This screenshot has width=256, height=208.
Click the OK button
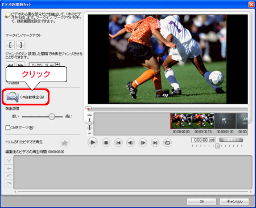[201, 202]
